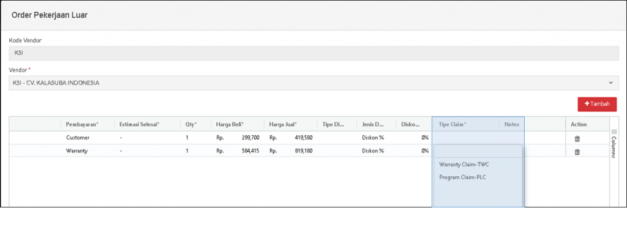Screen dimensions: 627x235
Task: Open the Columns side panel
Action: pyautogui.click(x=614, y=144)
